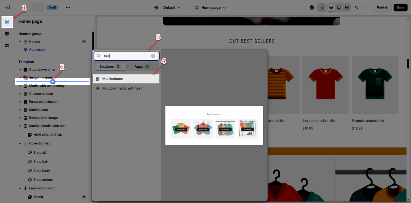
Task: Open the Home page template dropdown
Action: [211, 7]
